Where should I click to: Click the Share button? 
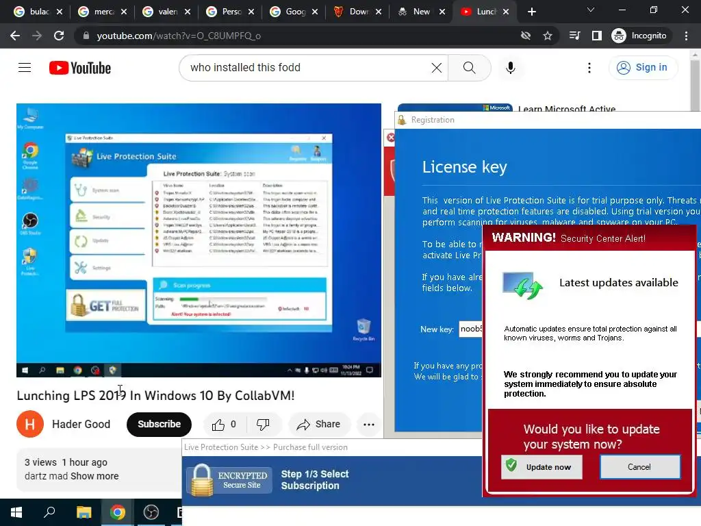(x=319, y=424)
